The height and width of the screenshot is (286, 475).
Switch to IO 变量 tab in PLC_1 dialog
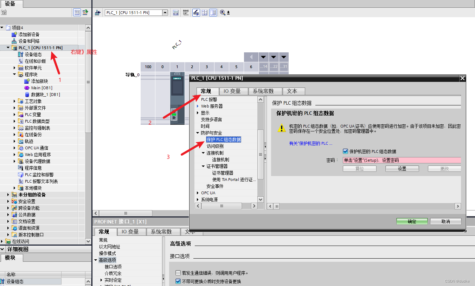[x=233, y=91]
